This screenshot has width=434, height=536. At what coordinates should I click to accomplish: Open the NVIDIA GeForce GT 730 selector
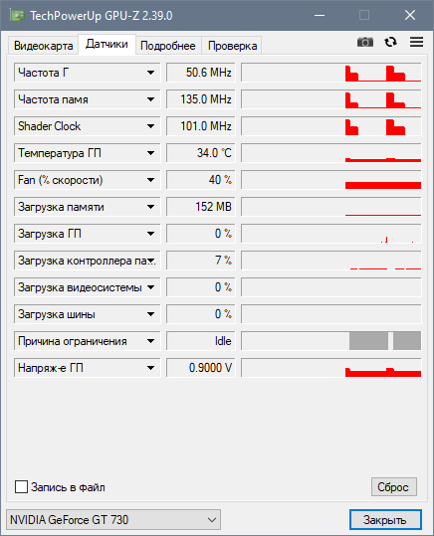(x=113, y=520)
